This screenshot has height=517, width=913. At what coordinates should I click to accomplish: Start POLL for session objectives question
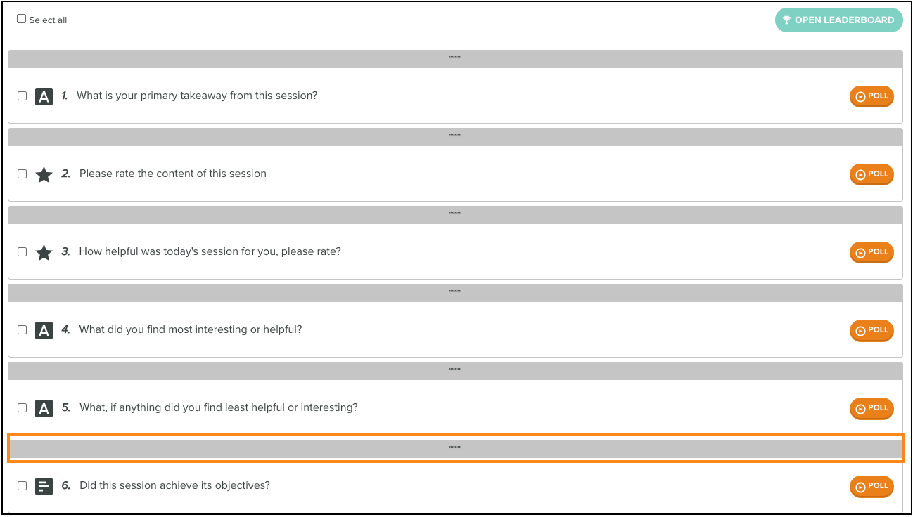click(871, 486)
